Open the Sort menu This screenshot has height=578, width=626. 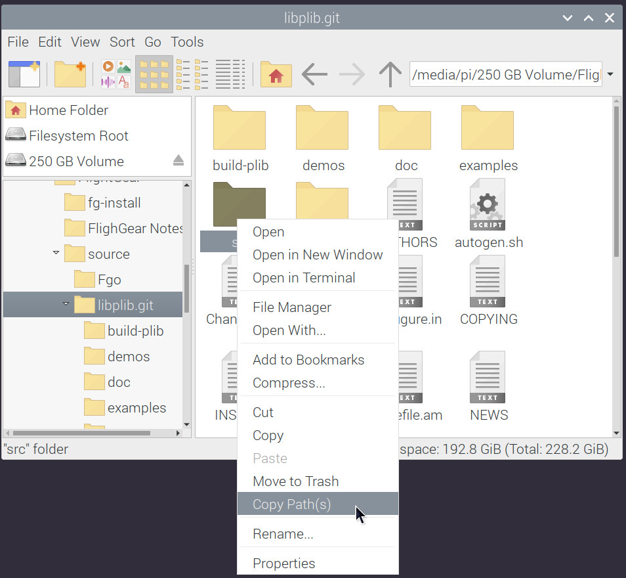122,42
